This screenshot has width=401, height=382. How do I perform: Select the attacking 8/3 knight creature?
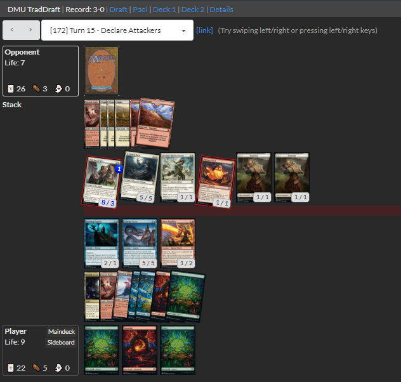[102, 181]
